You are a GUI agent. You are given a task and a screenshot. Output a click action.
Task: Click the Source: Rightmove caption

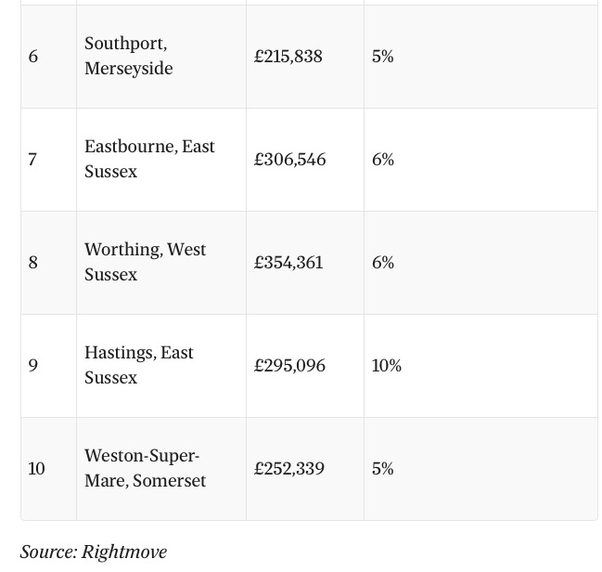tap(94, 552)
